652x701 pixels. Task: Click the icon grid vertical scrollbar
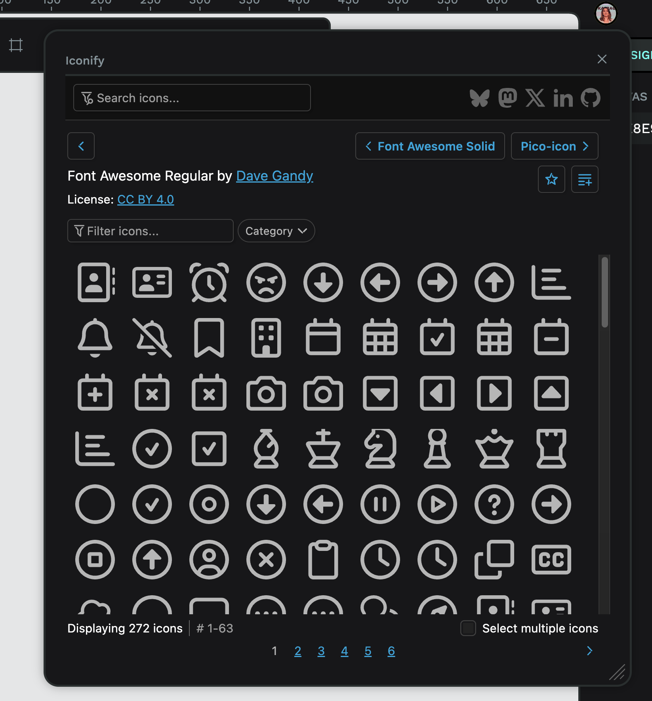[604, 292]
